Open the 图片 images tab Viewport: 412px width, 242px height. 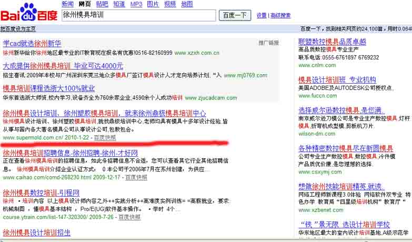point(153,4)
